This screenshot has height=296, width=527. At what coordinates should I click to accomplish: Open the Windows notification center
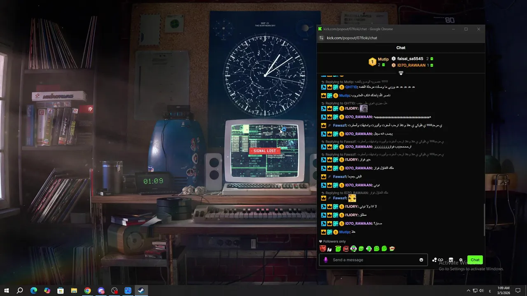(518, 291)
